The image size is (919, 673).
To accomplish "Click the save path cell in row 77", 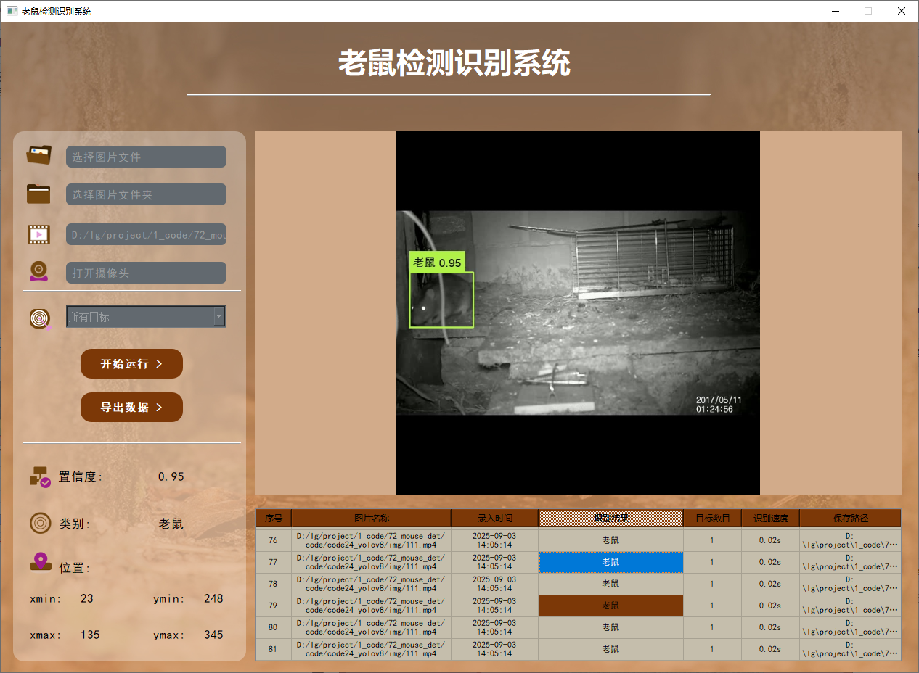I will tap(851, 562).
